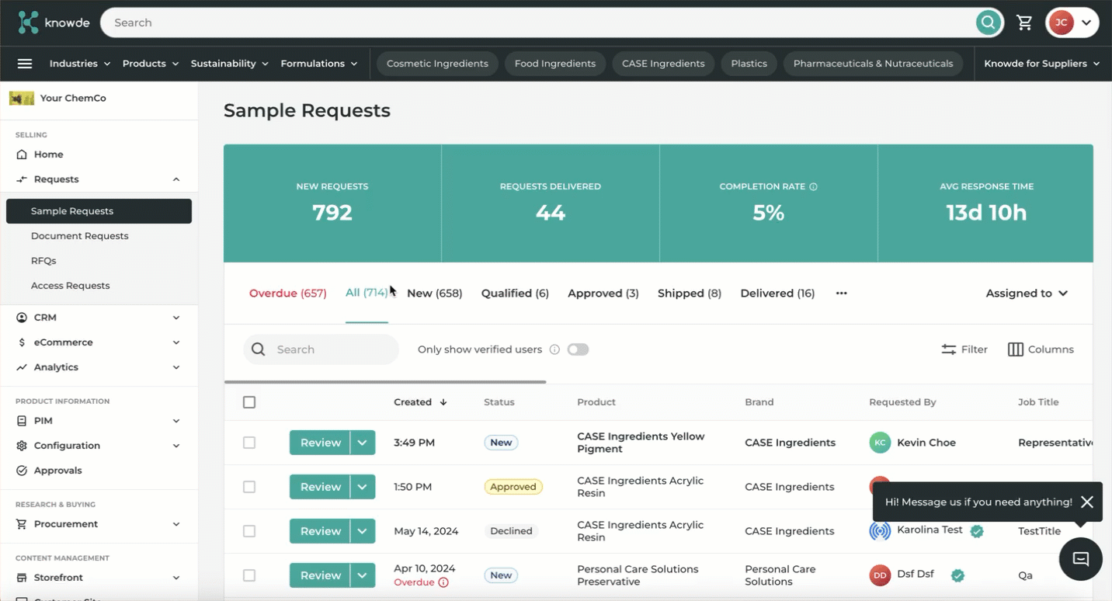This screenshot has height=601, width=1112.
Task: Click the Approvals checkmark icon
Action: [x=22, y=471]
